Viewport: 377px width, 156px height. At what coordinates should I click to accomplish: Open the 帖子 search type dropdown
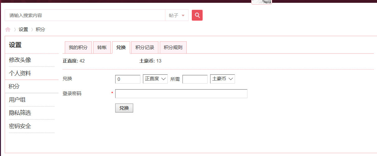coord(177,15)
